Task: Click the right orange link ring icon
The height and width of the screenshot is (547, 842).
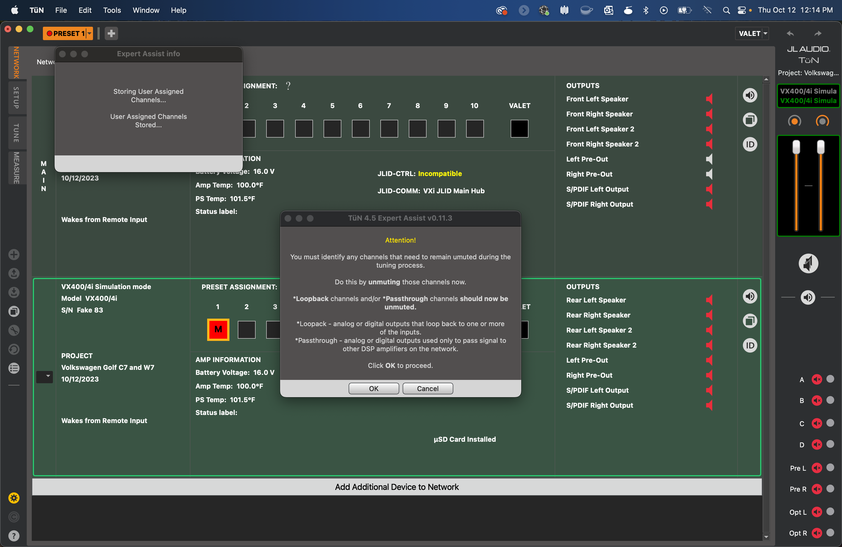Action: [x=822, y=121]
